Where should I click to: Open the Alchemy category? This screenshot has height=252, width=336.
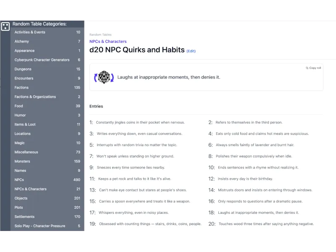22,42
